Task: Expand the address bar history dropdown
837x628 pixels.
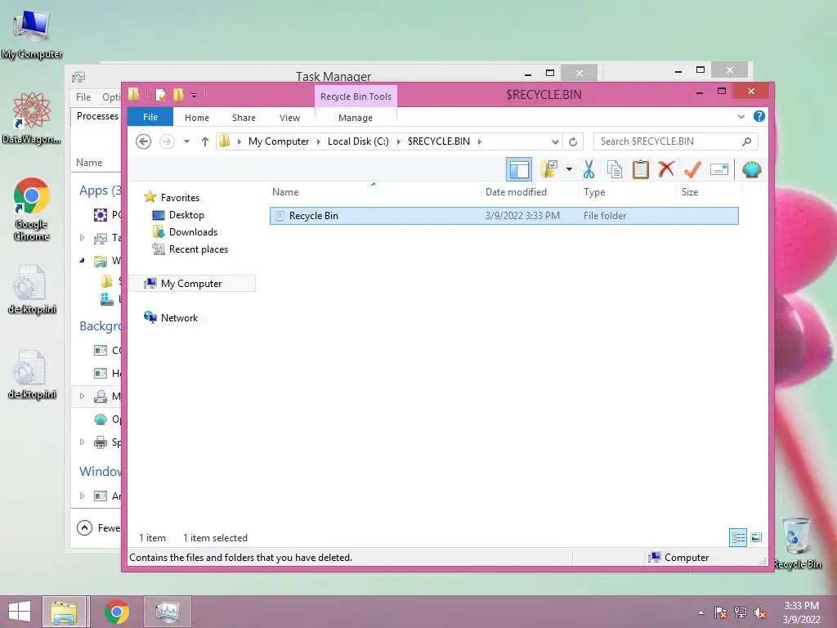Action: (555, 141)
